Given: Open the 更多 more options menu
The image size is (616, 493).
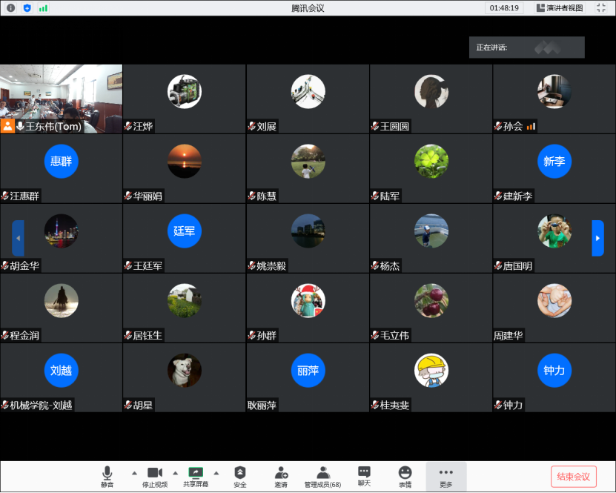Looking at the screenshot, I should coord(446,476).
